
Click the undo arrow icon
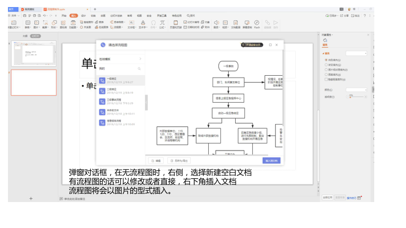44,16
